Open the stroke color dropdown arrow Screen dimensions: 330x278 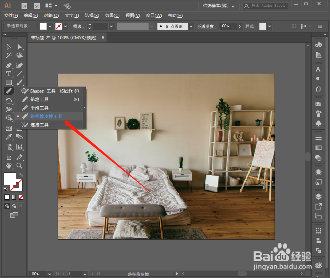(65, 26)
